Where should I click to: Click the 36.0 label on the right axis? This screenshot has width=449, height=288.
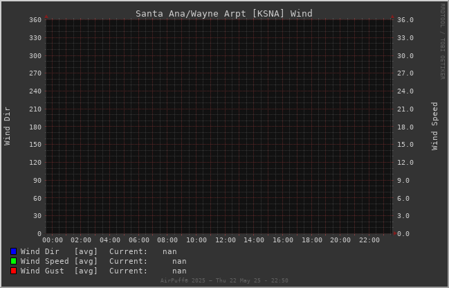(405, 20)
